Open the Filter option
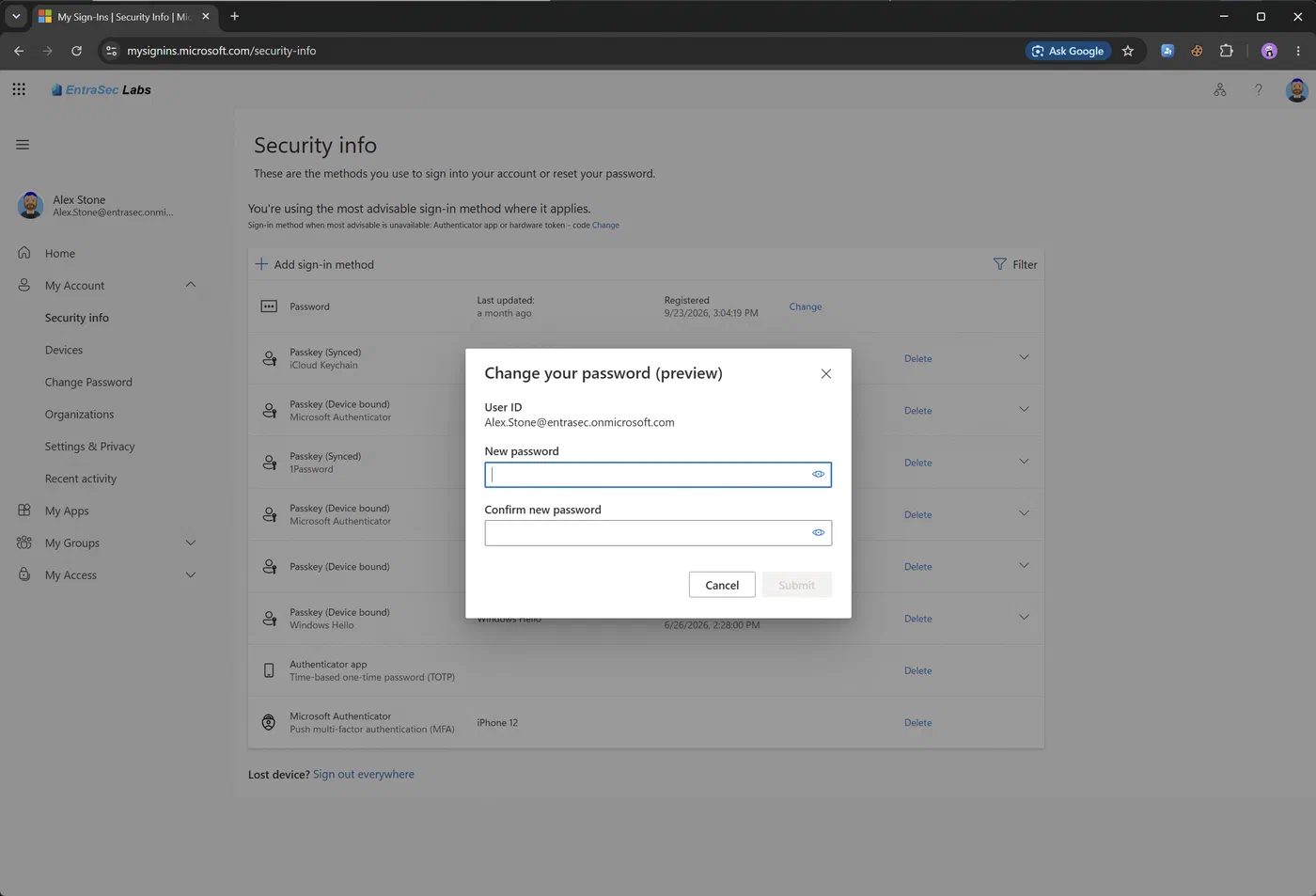 point(1015,265)
